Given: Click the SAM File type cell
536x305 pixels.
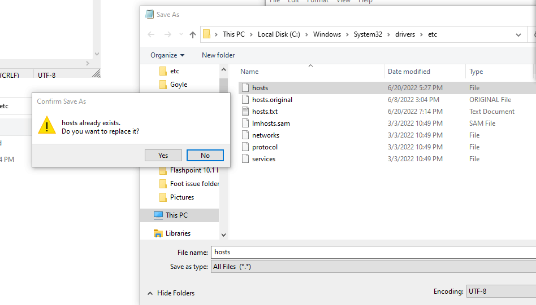Looking at the screenshot, I should 482,123.
